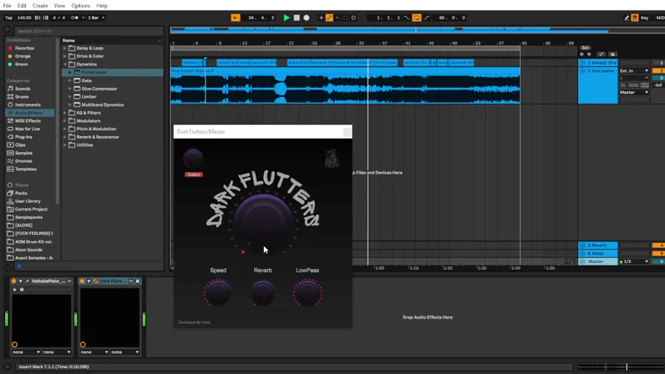Open the 1 Bar quantization dropdown
665x374 pixels.
coord(96,18)
